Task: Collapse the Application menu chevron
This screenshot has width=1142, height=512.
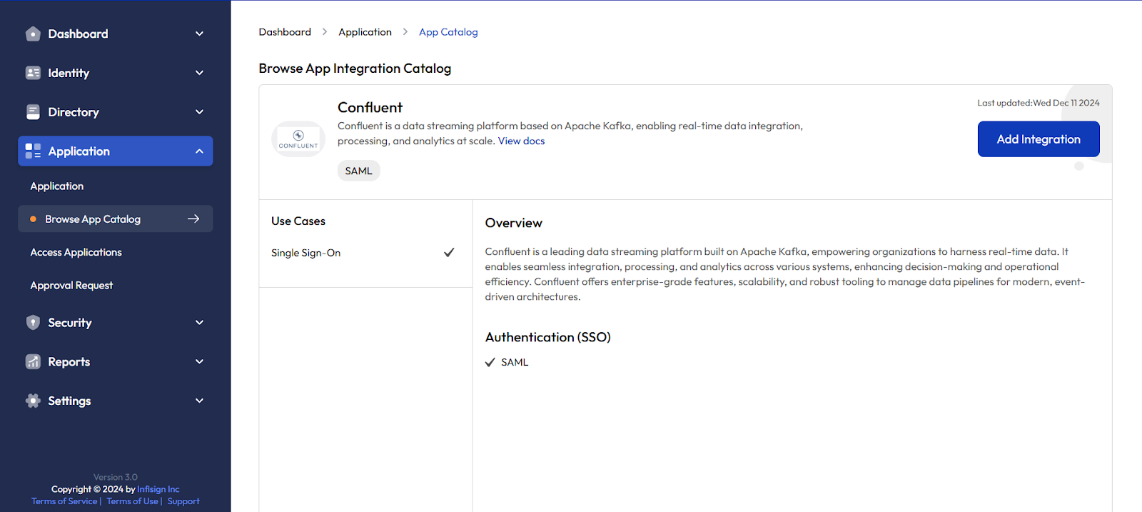Action: click(200, 151)
